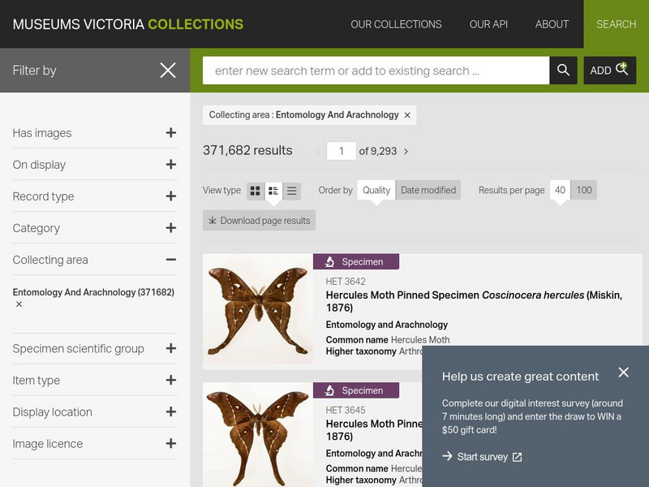Screen dimensions: 649x487
Task: Remove Collecting area filter chip
Action: (x=407, y=115)
